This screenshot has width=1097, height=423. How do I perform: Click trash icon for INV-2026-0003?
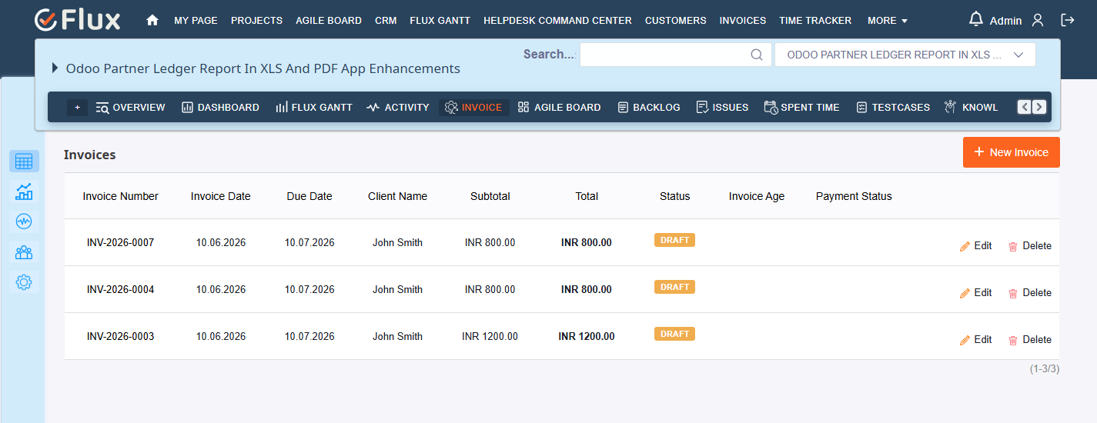coord(1013,341)
